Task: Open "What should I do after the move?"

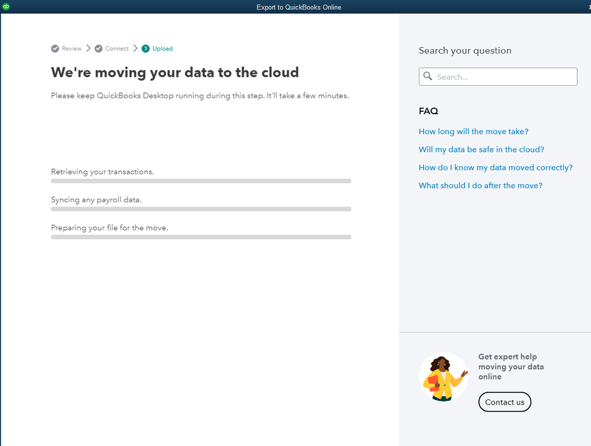Action: pyautogui.click(x=480, y=186)
